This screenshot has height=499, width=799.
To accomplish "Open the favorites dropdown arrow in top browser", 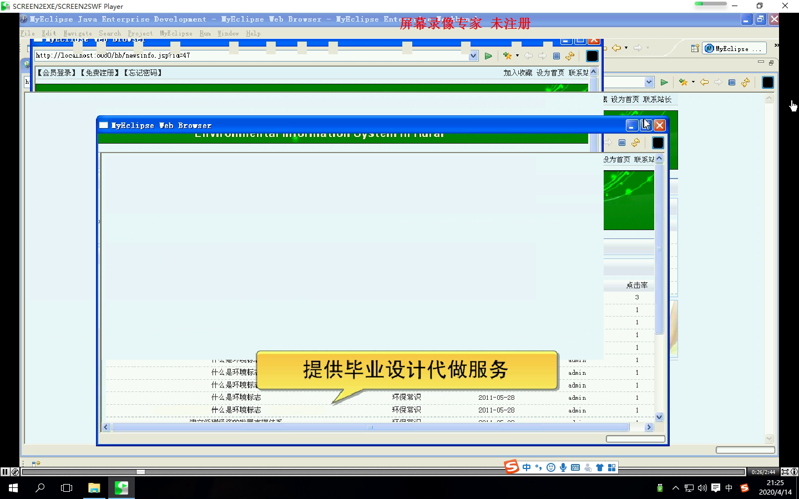I will click(517, 56).
